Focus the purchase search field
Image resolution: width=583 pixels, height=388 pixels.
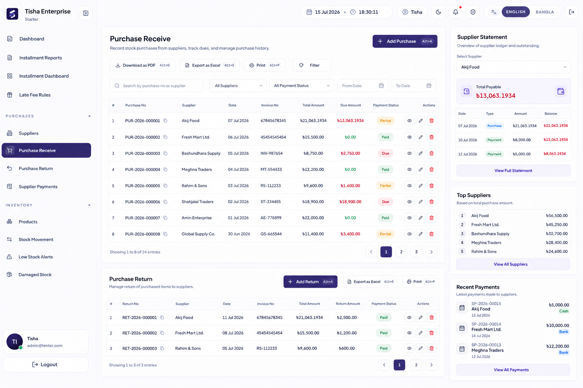(157, 86)
